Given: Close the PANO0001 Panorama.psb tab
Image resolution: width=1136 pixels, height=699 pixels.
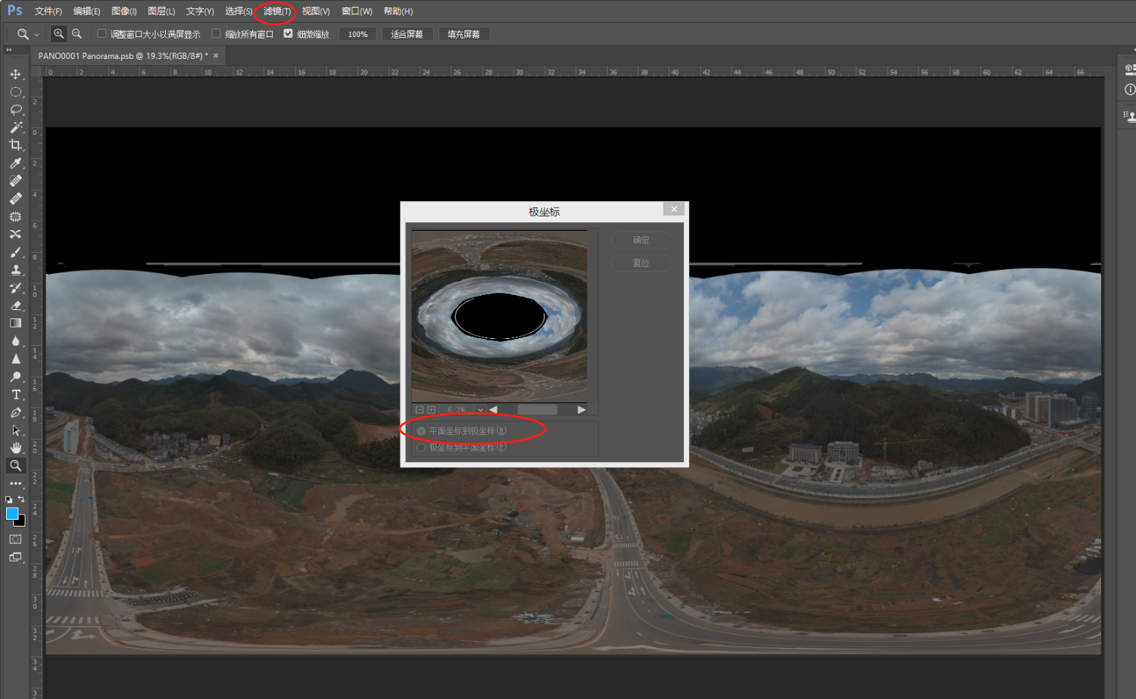Looking at the screenshot, I should pyautogui.click(x=216, y=55).
